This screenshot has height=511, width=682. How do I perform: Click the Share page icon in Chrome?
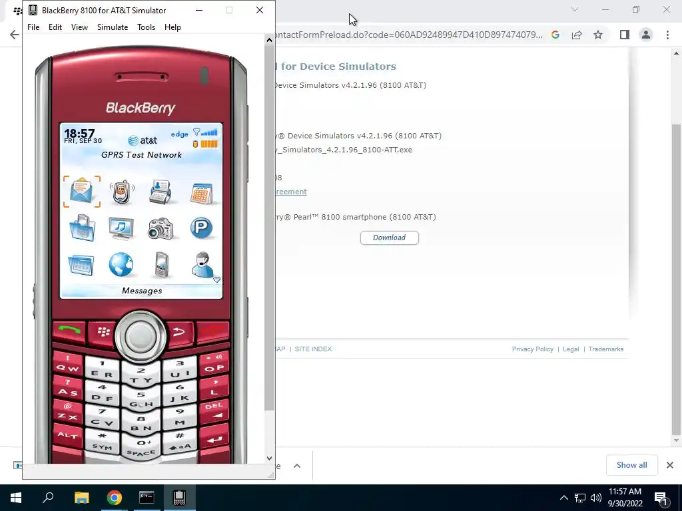[x=577, y=35]
